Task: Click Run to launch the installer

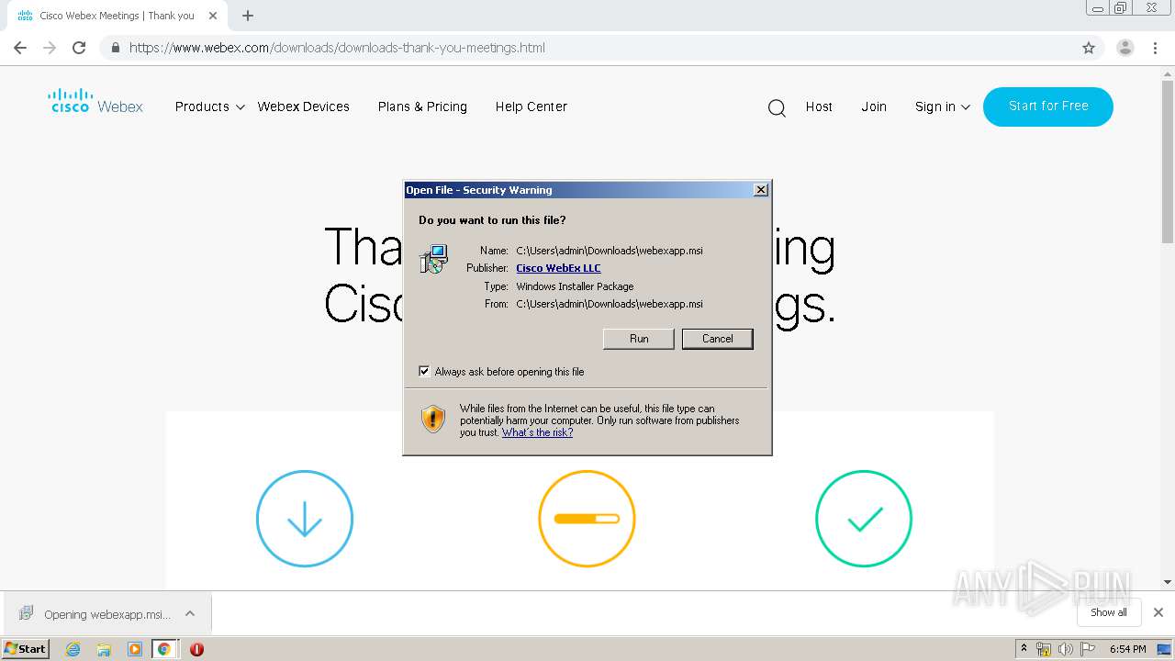Action: pyautogui.click(x=639, y=339)
